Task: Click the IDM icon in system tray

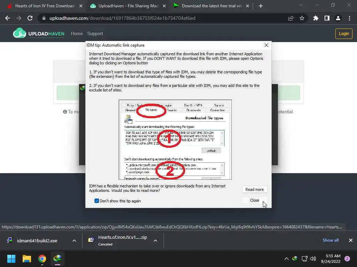Action: 295,258
